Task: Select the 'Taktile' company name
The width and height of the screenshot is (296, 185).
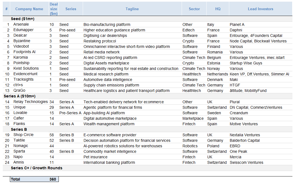Action: 19,140
